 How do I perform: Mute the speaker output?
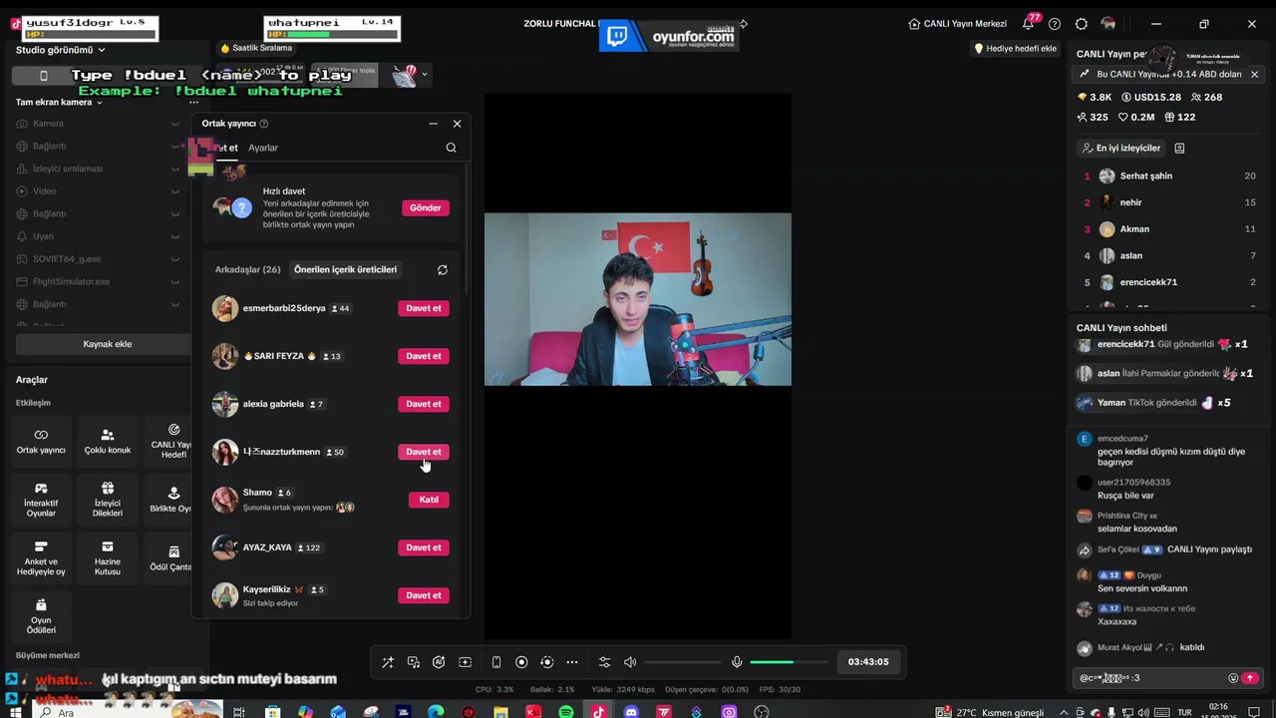click(630, 662)
